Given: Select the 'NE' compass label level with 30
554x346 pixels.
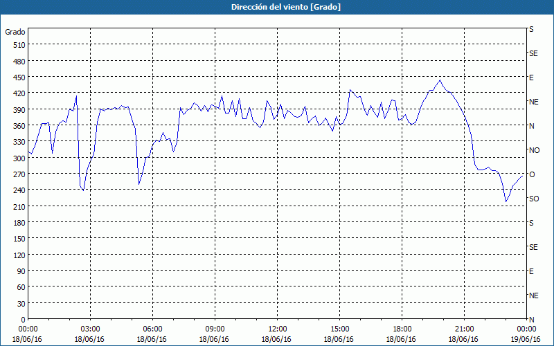Looking at the screenshot, I should coord(533,295).
